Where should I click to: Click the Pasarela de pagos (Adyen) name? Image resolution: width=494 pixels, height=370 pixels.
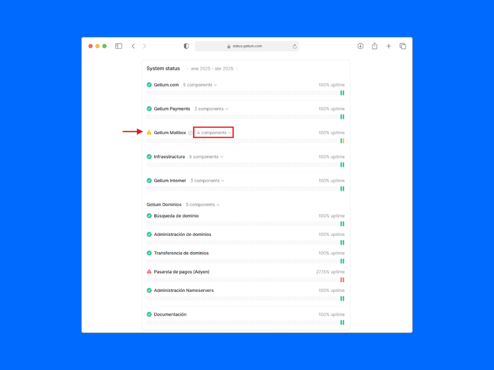[182, 271]
